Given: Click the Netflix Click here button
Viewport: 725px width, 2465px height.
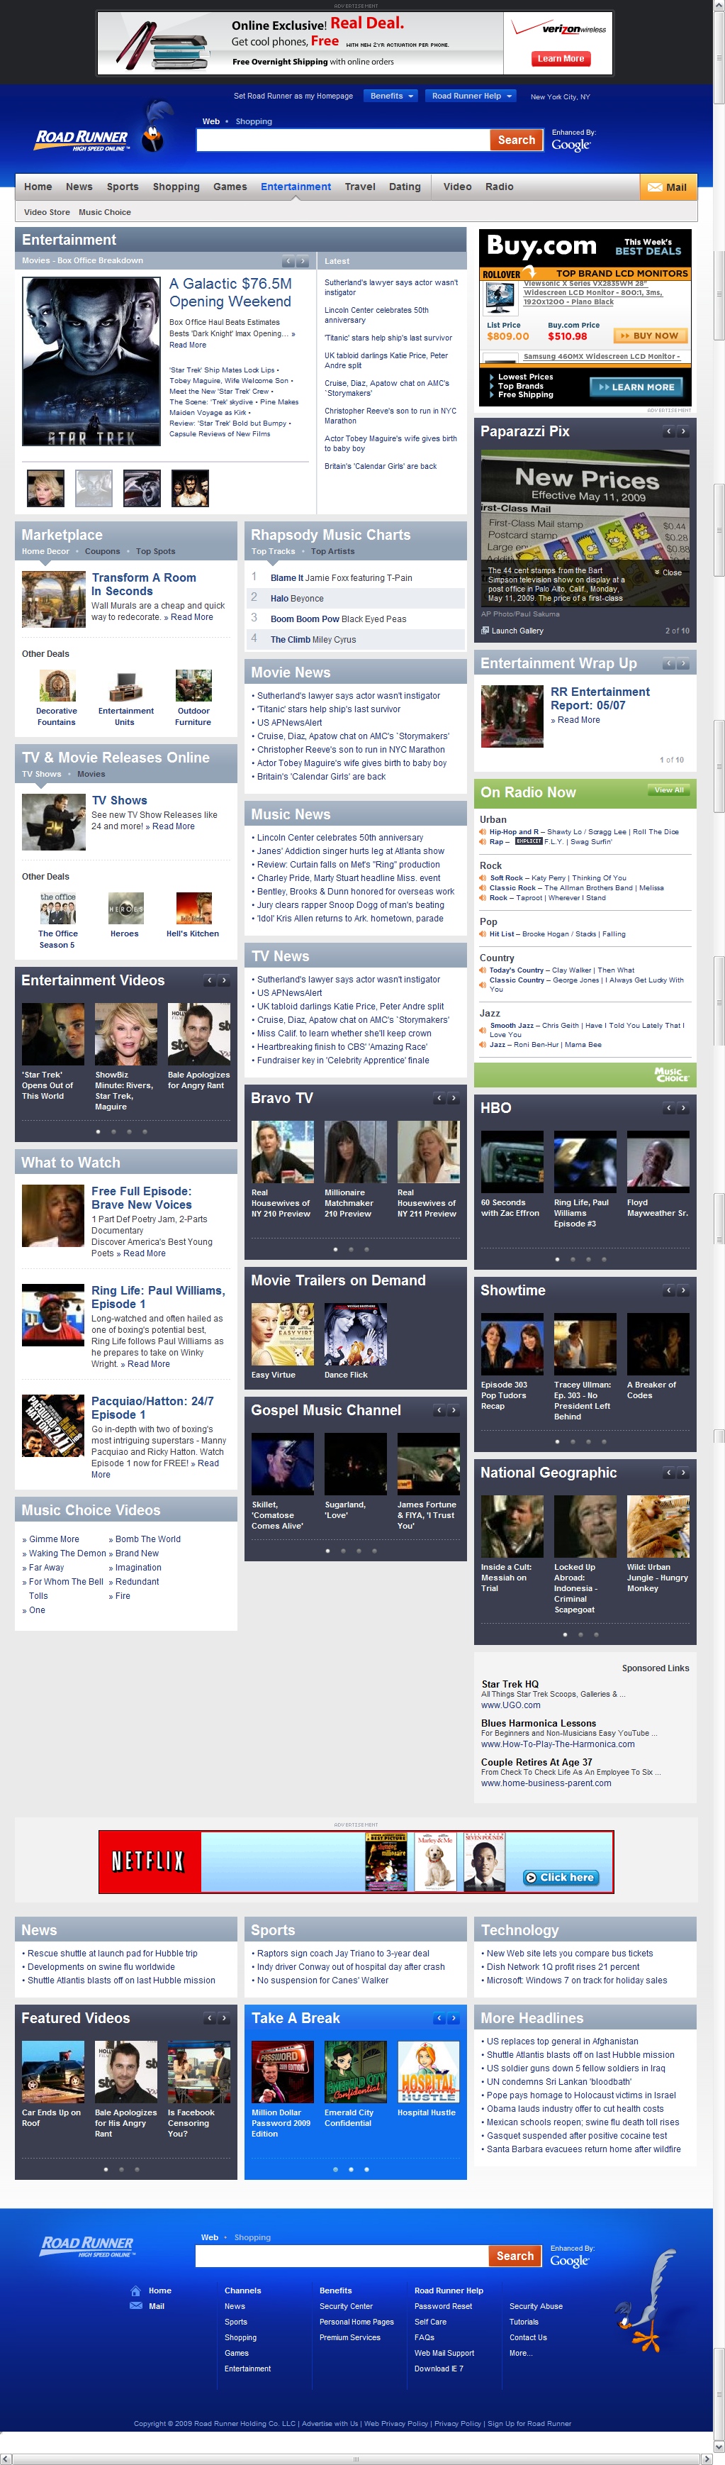Looking at the screenshot, I should coord(561,1878).
